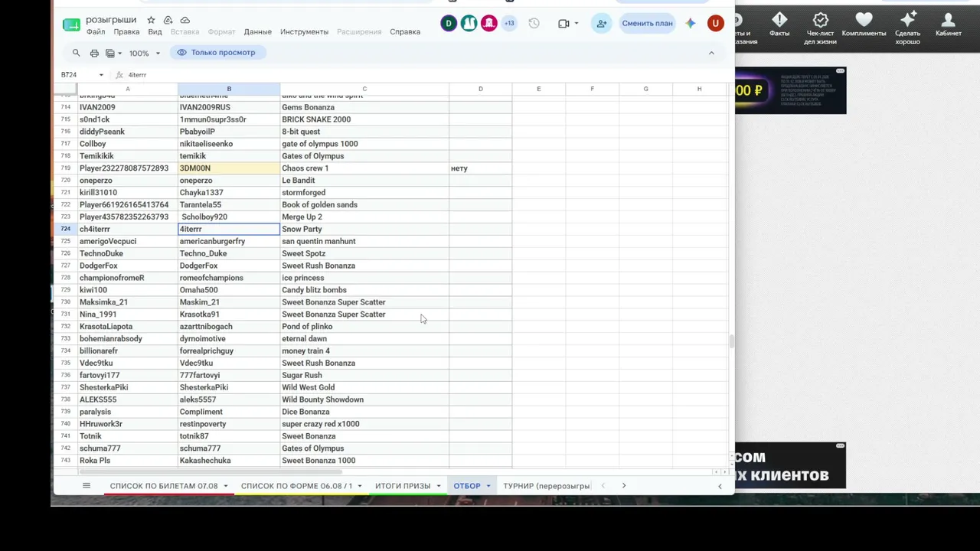Image resolution: width=980 pixels, height=551 pixels.
Task: Select cell with 3DM00N
Action: tap(229, 168)
